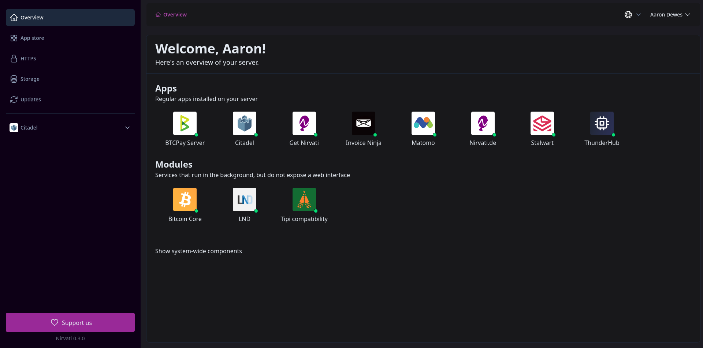Open the Updates page
703x348 pixels.
(30, 100)
